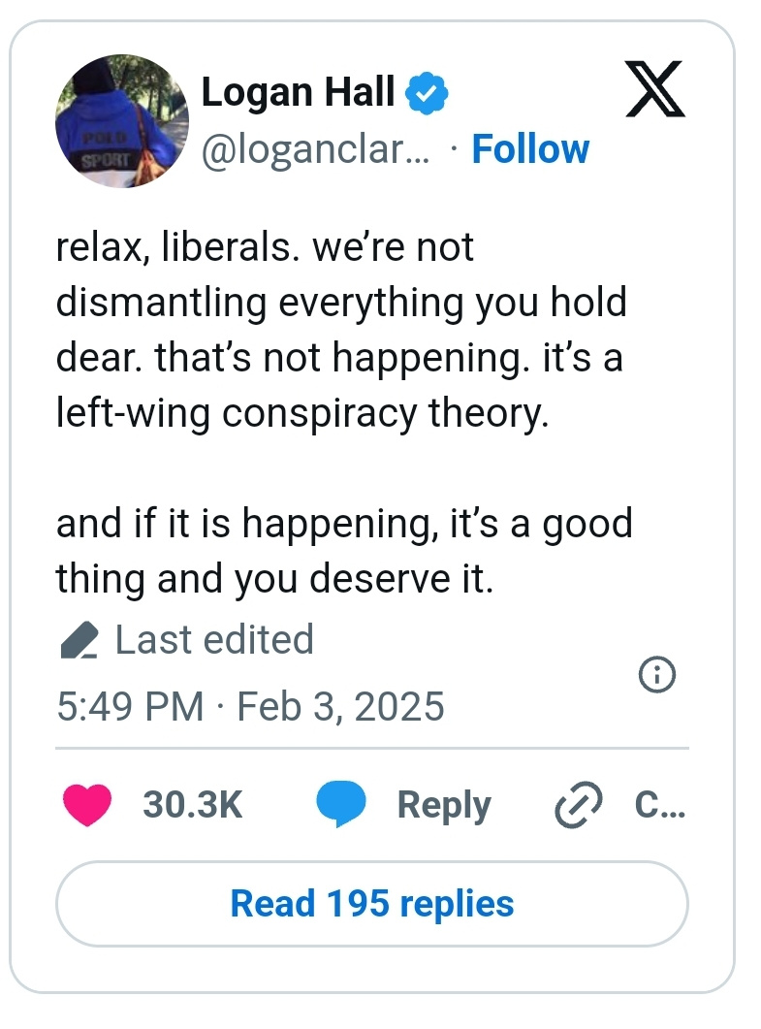Click the copy link chain icon
This screenshot has width=761, height=1029.
coord(579,806)
